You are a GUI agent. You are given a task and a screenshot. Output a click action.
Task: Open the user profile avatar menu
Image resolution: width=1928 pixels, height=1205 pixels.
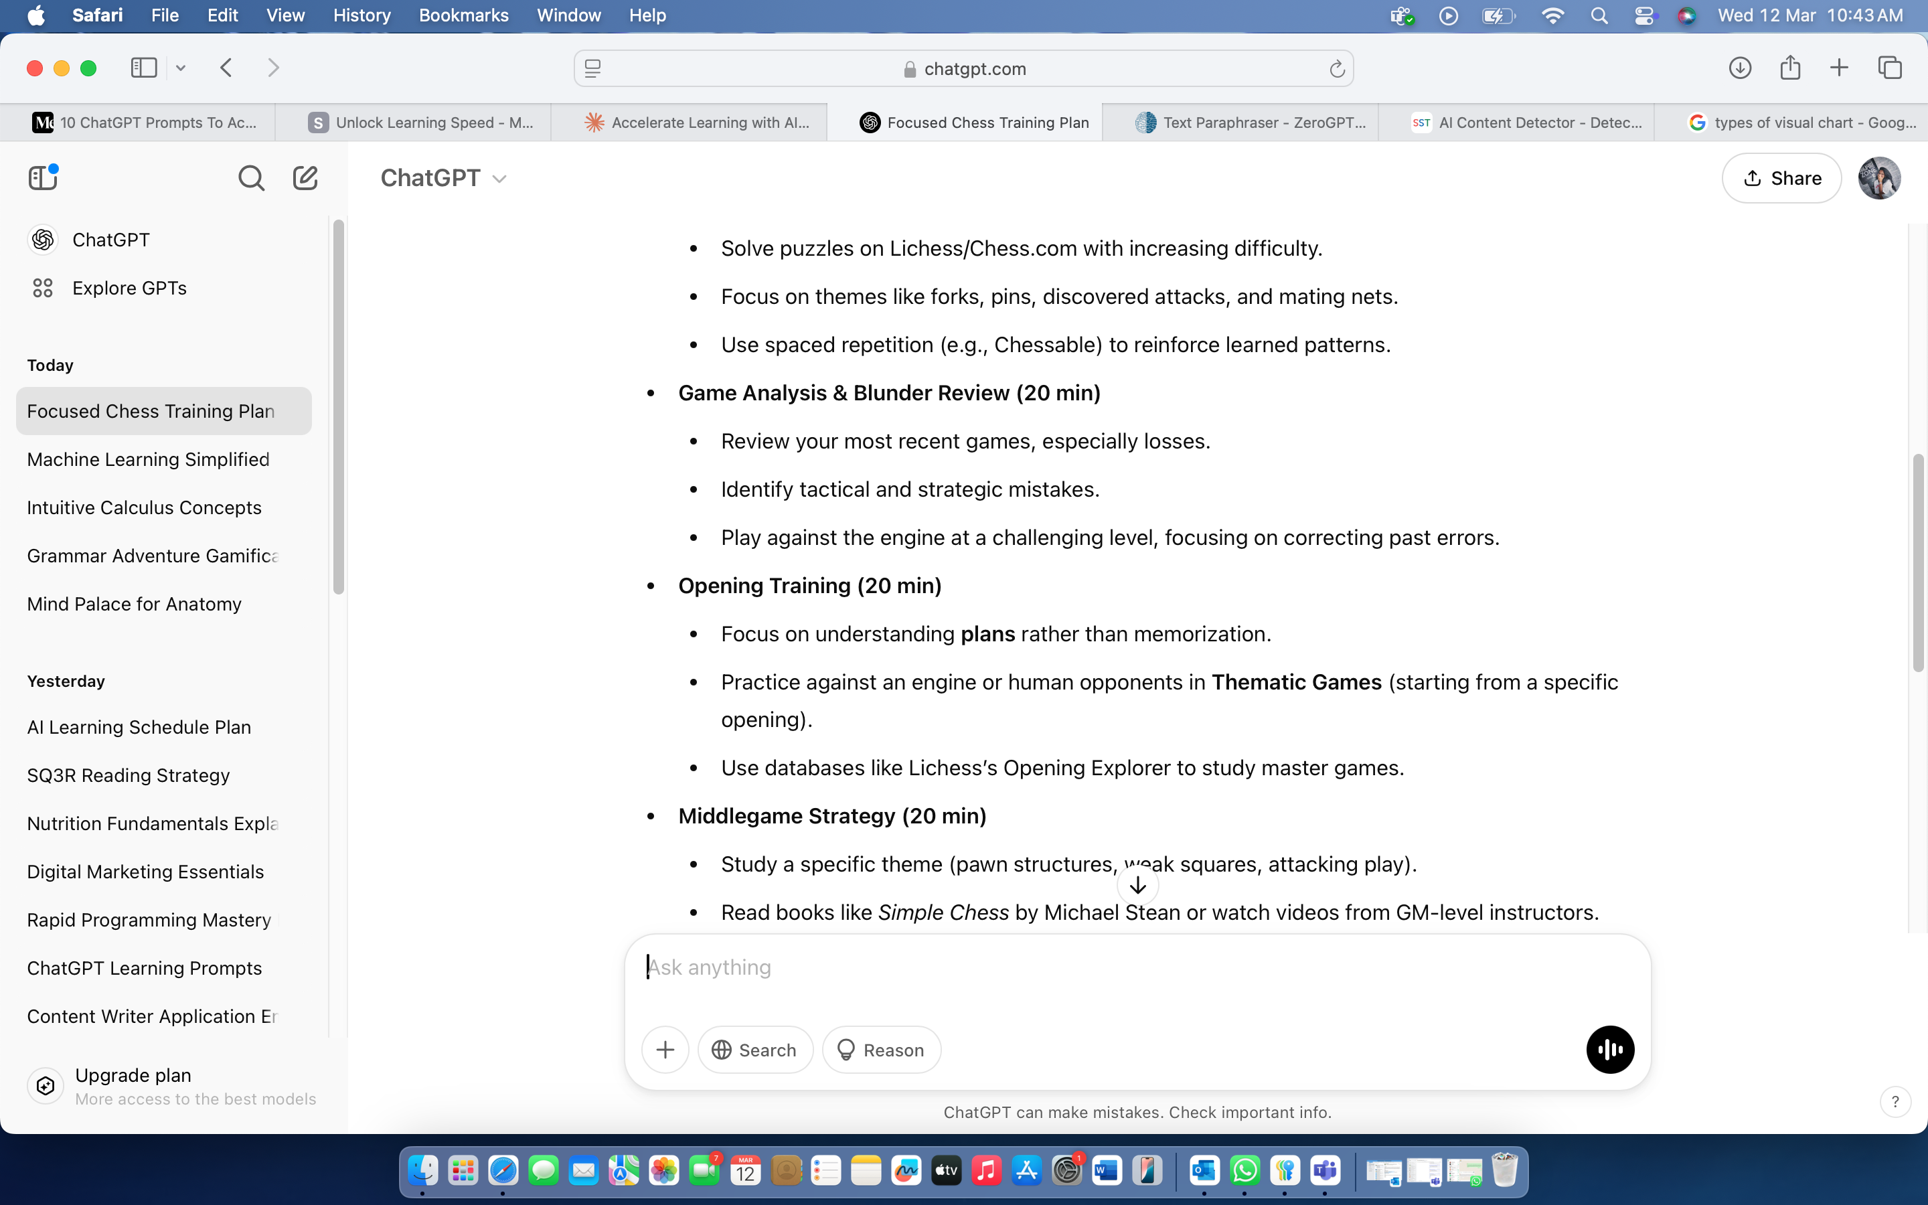tap(1879, 177)
